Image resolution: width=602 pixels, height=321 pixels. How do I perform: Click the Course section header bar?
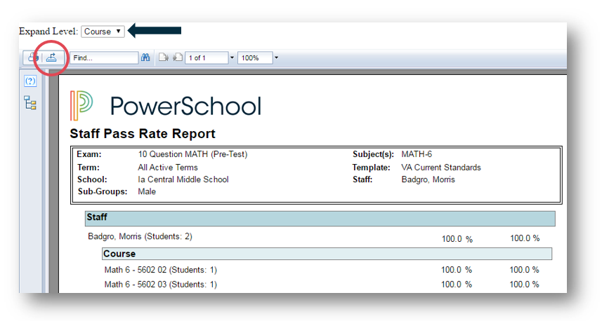[x=327, y=254]
